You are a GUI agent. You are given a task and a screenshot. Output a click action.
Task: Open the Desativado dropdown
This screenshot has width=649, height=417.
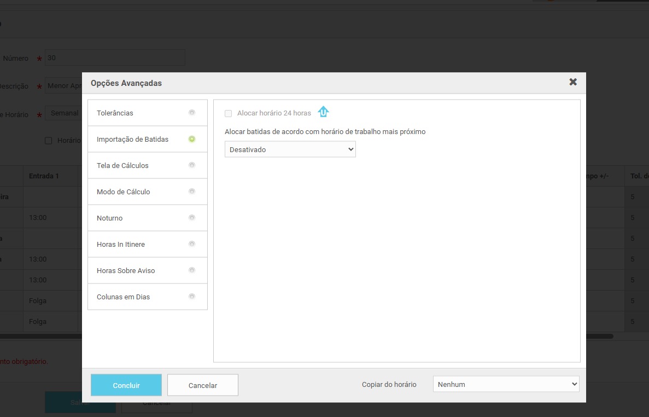tap(290, 149)
